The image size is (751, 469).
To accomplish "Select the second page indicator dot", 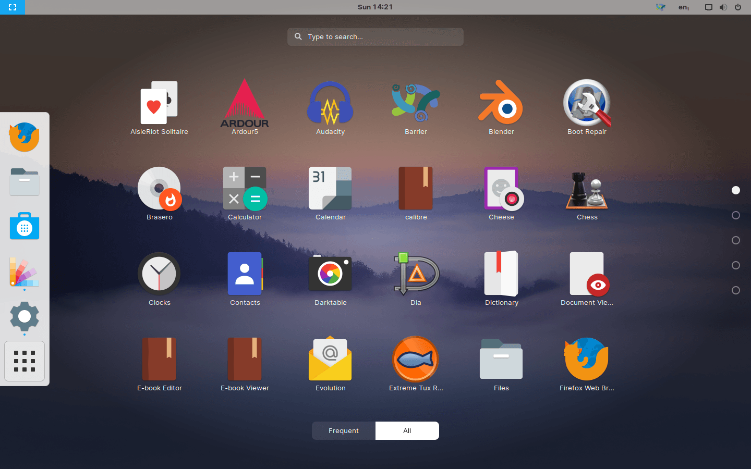I will click(735, 215).
